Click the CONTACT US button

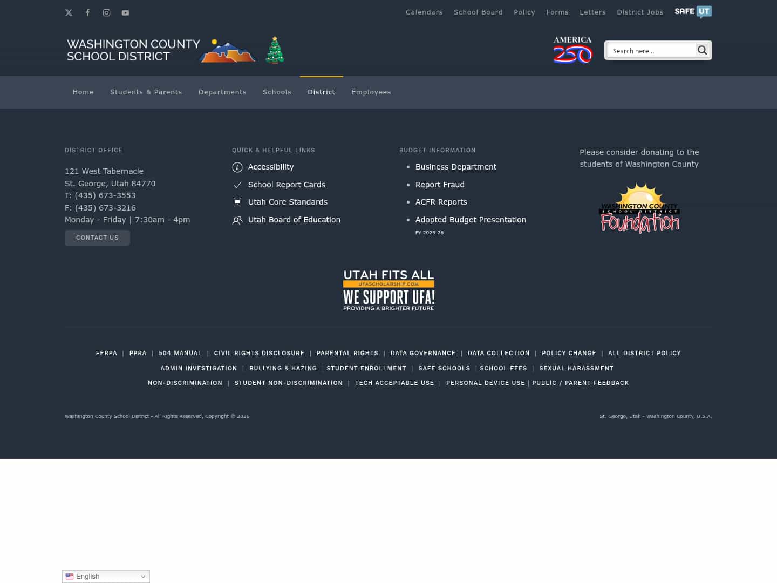(x=97, y=238)
